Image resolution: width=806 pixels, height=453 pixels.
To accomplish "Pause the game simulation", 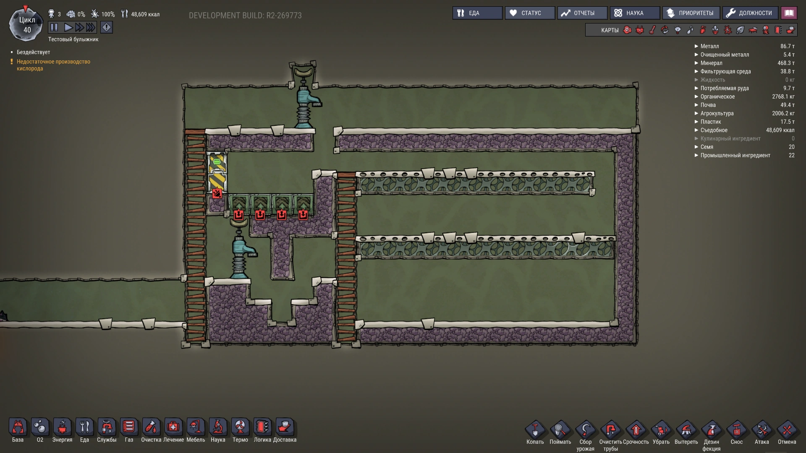I will click(54, 28).
